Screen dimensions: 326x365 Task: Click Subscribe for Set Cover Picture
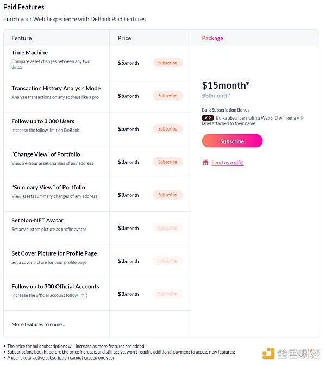point(167,261)
